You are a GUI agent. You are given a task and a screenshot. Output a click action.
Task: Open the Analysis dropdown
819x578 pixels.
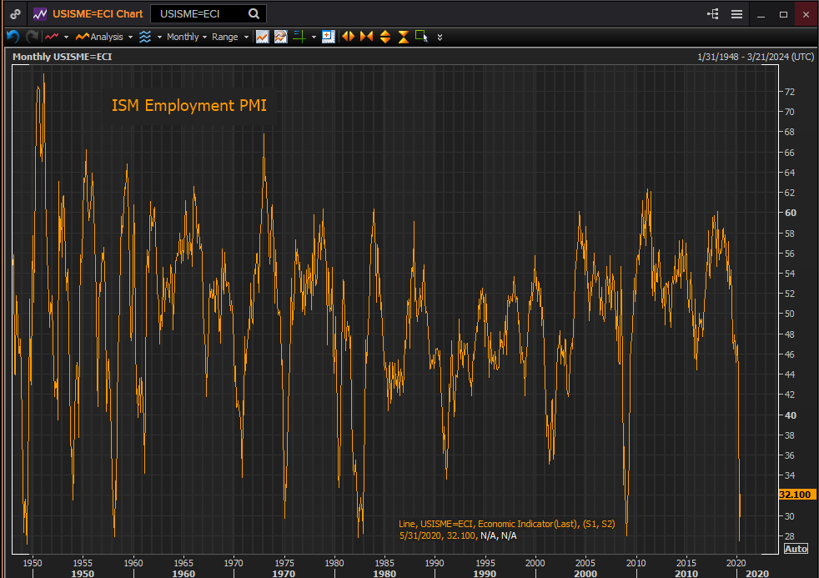click(104, 37)
